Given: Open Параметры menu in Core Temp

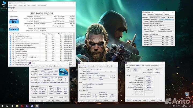Looking at the screenshot, I should [150, 15].
